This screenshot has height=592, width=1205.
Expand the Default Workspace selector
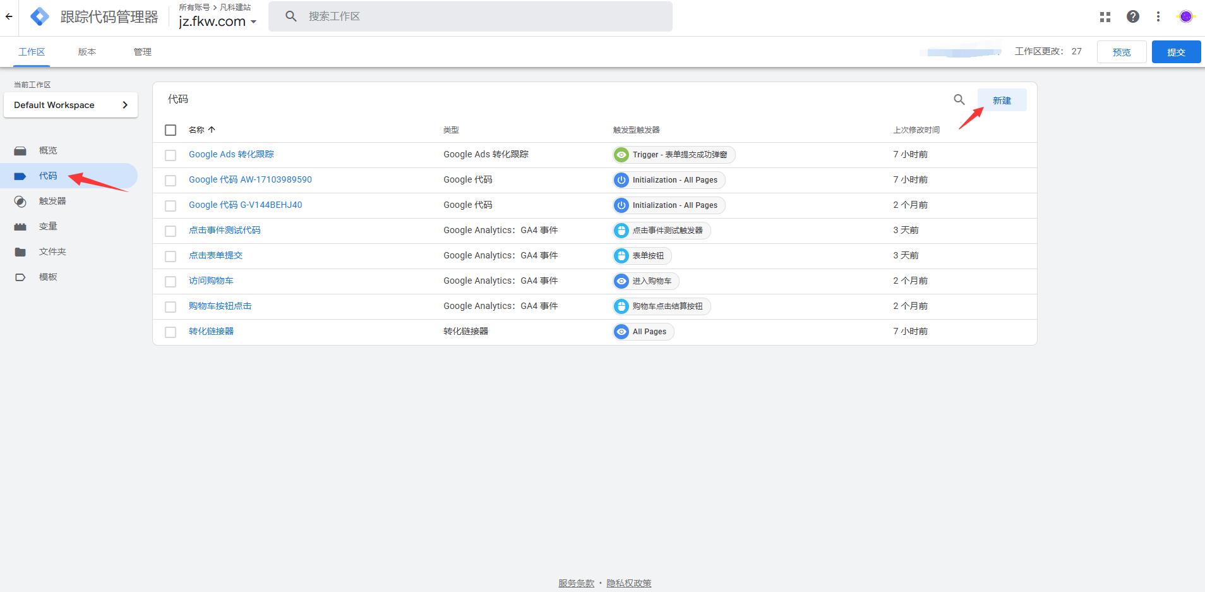coord(71,105)
